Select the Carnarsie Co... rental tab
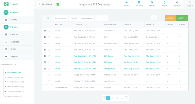195x104 pixels. [61, 18]
